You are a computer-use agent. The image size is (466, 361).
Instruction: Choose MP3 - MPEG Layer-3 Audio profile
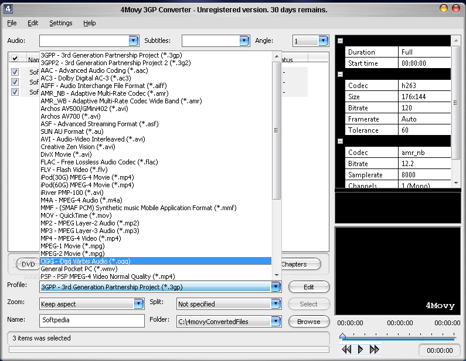[x=155, y=231]
